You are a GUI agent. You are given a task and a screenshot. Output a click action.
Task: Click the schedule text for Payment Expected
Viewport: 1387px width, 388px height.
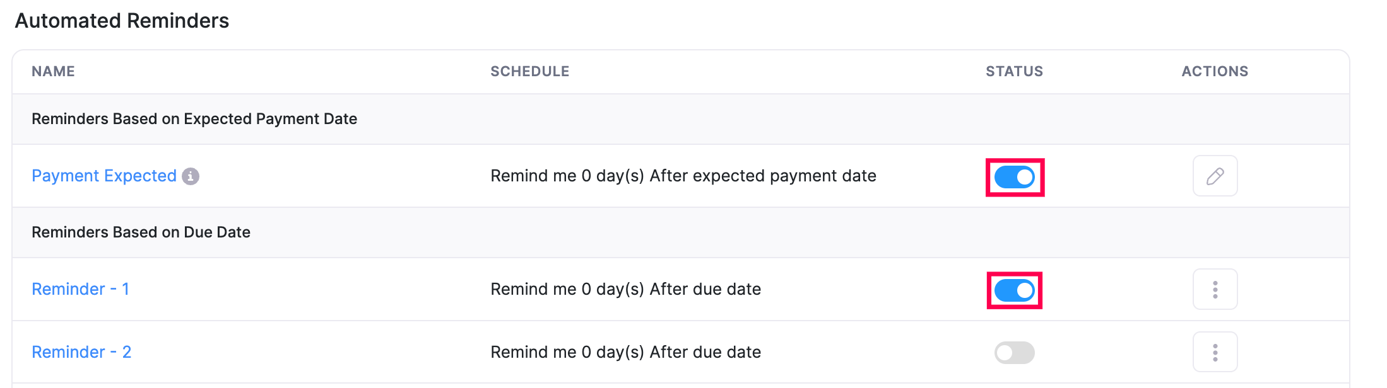(x=683, y=176)
